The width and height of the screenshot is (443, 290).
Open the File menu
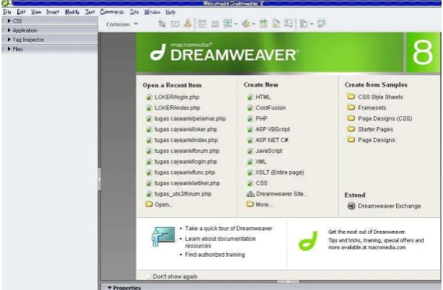(7, 12)
